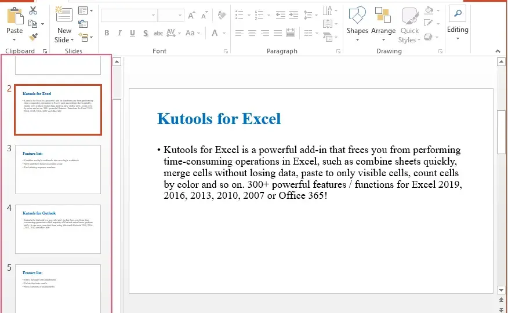Collapse the ribbon with chevron
508x313 pixels.
(x=498, y=51)
